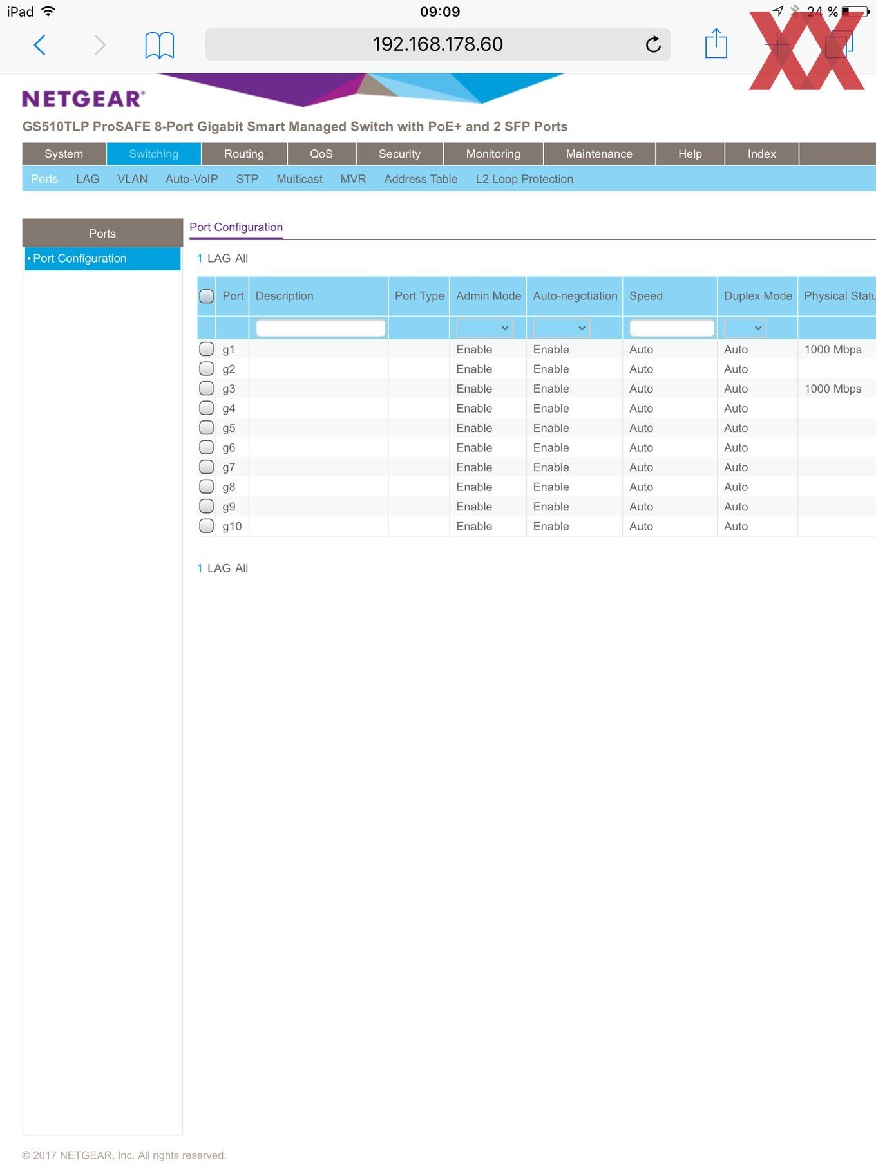
Task: Click the bottom 'LAG' link below table
Action: (x=218, y=568)
